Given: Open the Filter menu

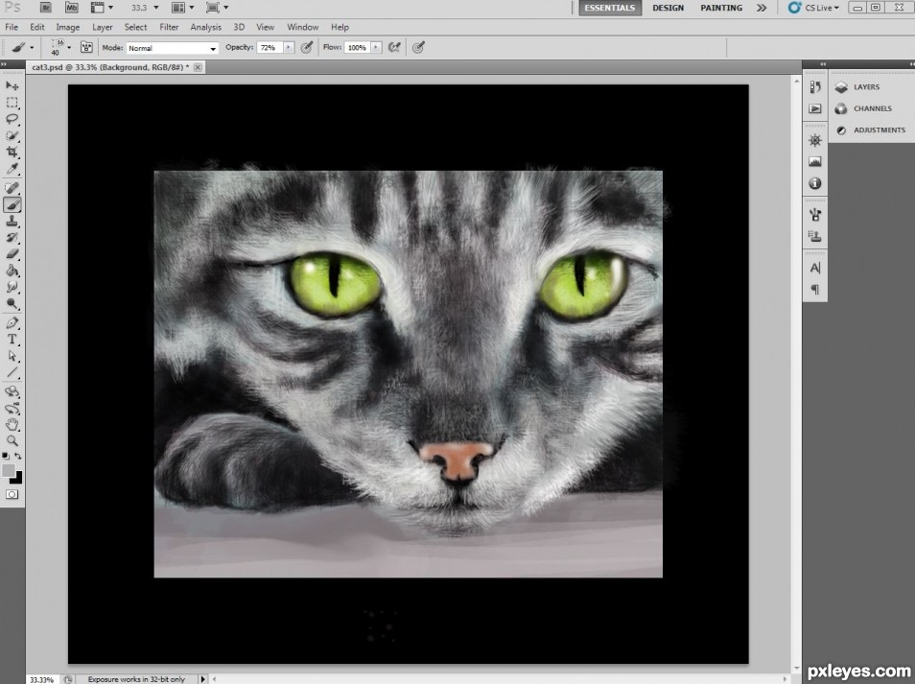Looking at the screenshot, I should coord(169,27).
